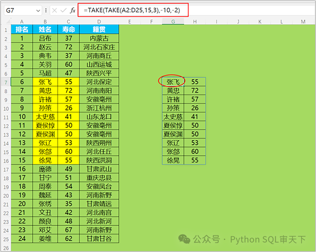The image size is (316, 252).
Task: Click the 姜维 cell in row 25
Action: point(45,239)
